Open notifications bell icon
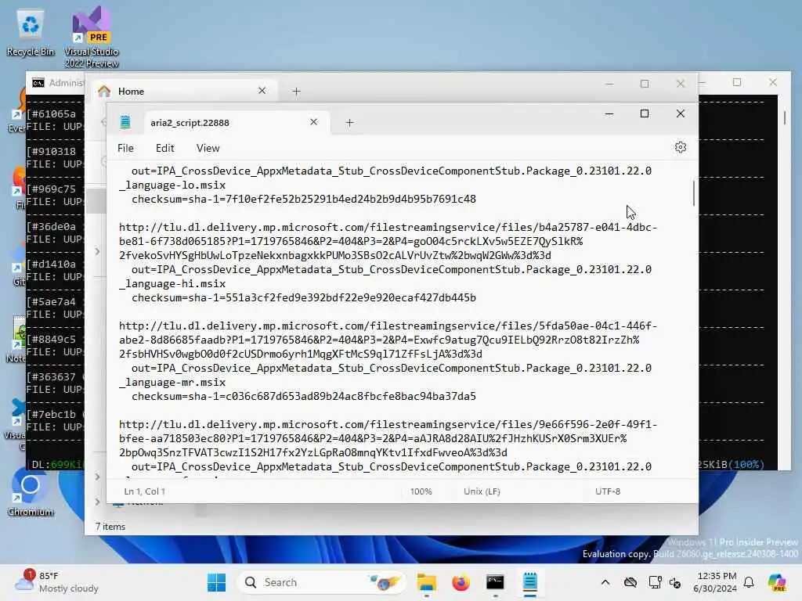The image size is (802, 601). click(x=749, y=582)
